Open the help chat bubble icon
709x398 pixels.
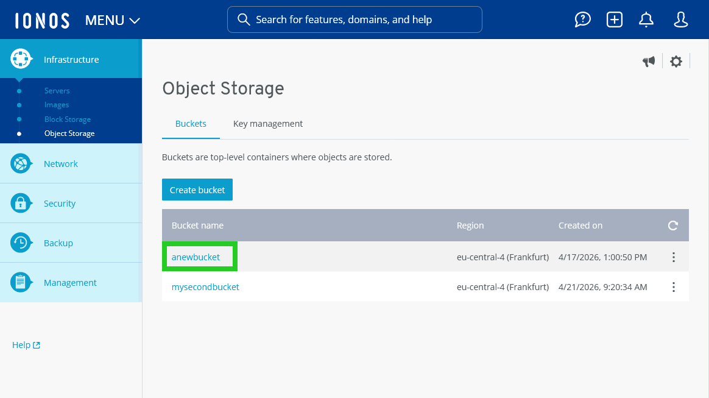pyautogui.click(x=582, y=20)
